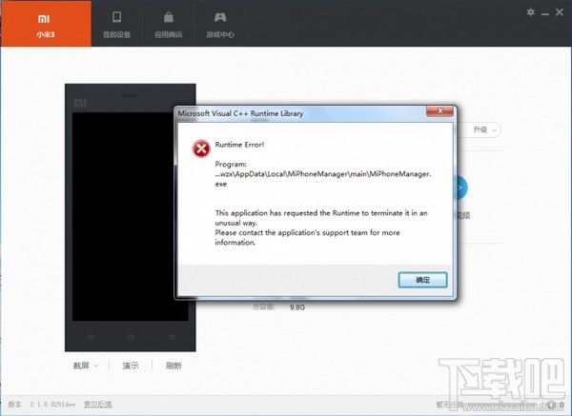Open settings via the gear icon
This screenshot has height=416, width=572.
(530, 12)
